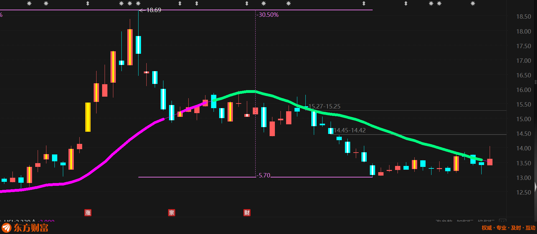Open the second asterisk marker from left
Screen dimensions: 537x234
46,3
